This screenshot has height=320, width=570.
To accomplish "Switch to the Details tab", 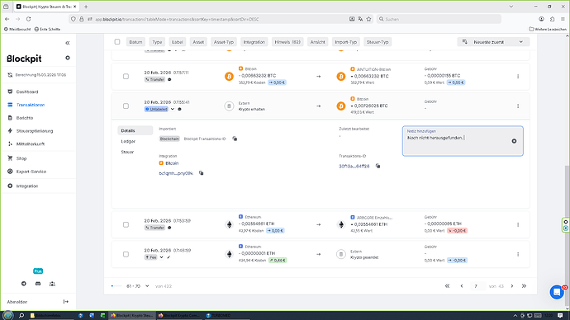I will coord(135,130).
